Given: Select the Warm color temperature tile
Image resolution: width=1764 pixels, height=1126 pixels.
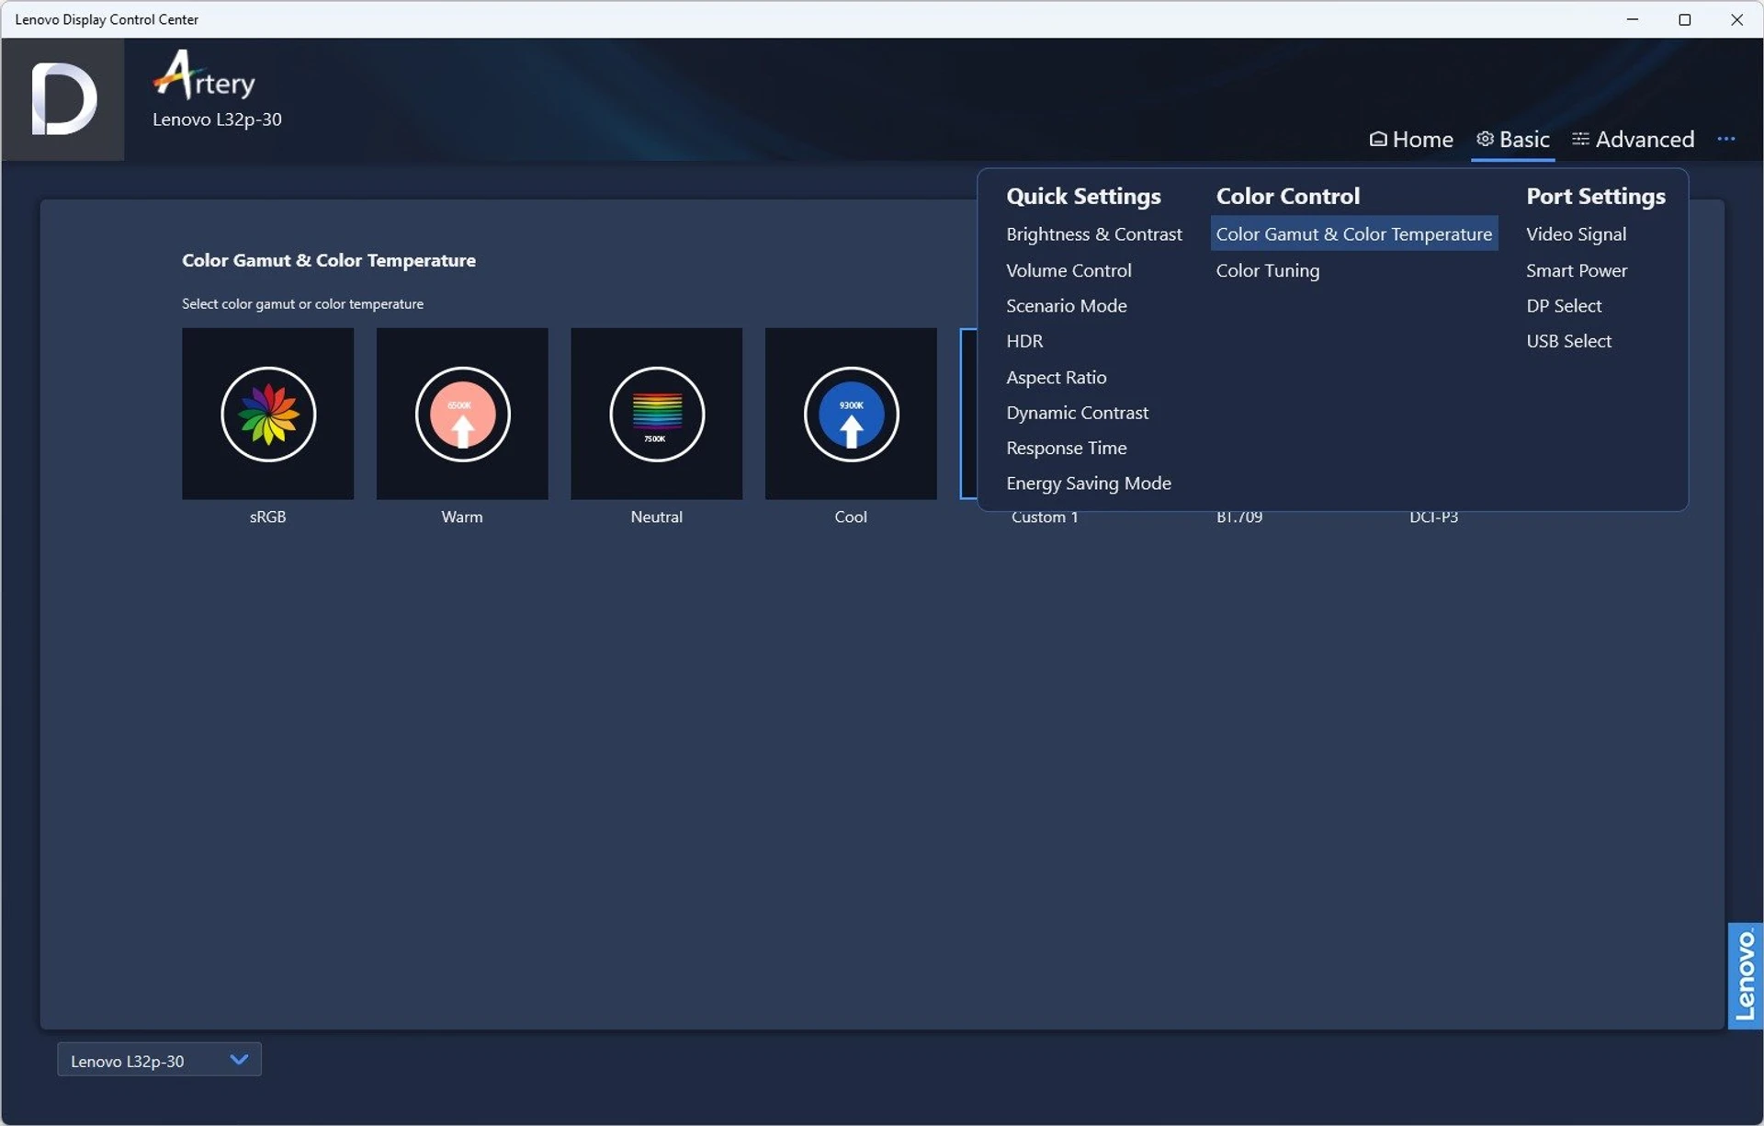Looking at the screenshot, I should coord(462,414).
